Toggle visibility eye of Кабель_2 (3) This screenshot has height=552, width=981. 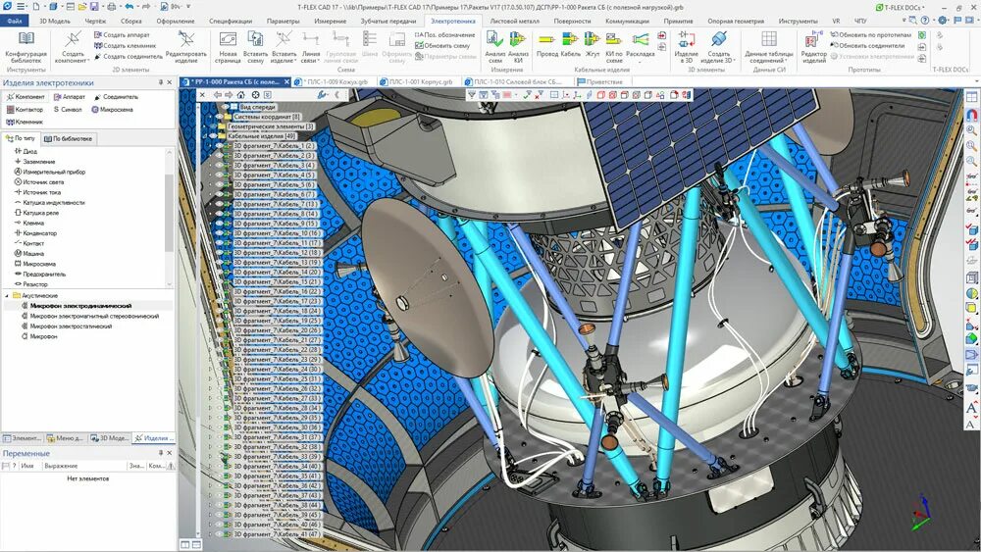pyautogui.click(x=219, y=155)
